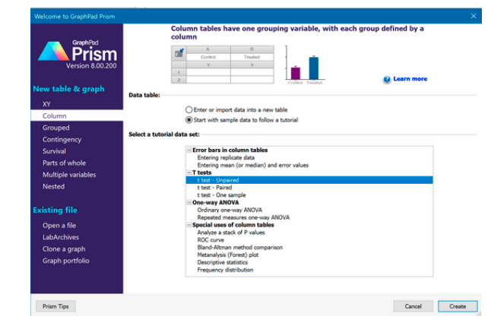Select 'Entering replicate data' tutorial
The height and width of the screenshot is (326, 491).
(226, 157)
